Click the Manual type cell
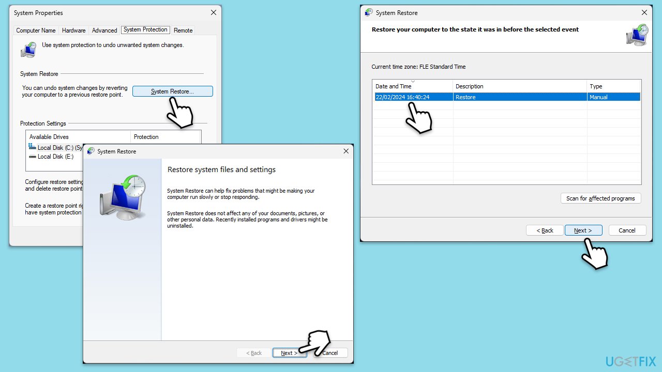 (614, 97)
